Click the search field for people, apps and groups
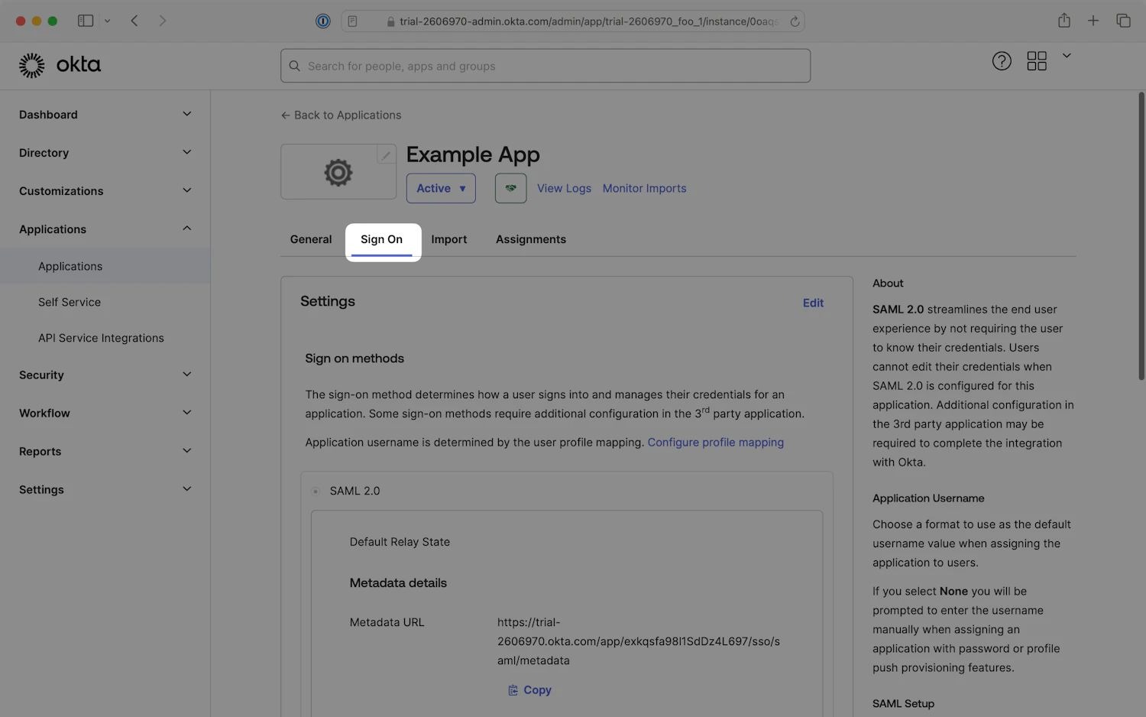Image resolution: width=1146 pixels, height=717 pixels. (x=545, y=66)
